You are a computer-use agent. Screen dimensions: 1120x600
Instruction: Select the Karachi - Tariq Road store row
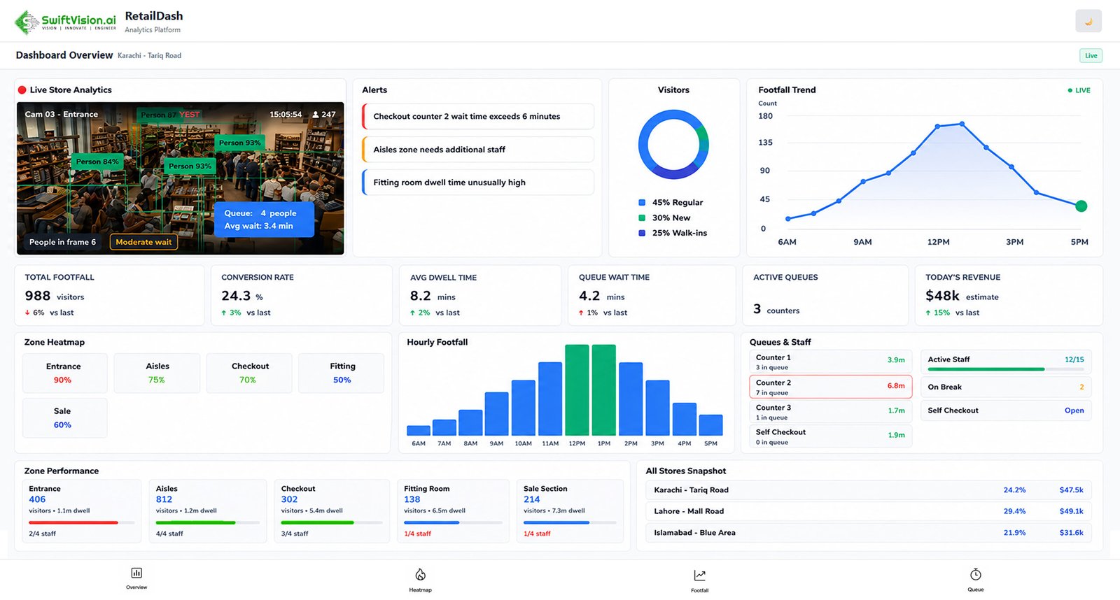pos(868,490)
